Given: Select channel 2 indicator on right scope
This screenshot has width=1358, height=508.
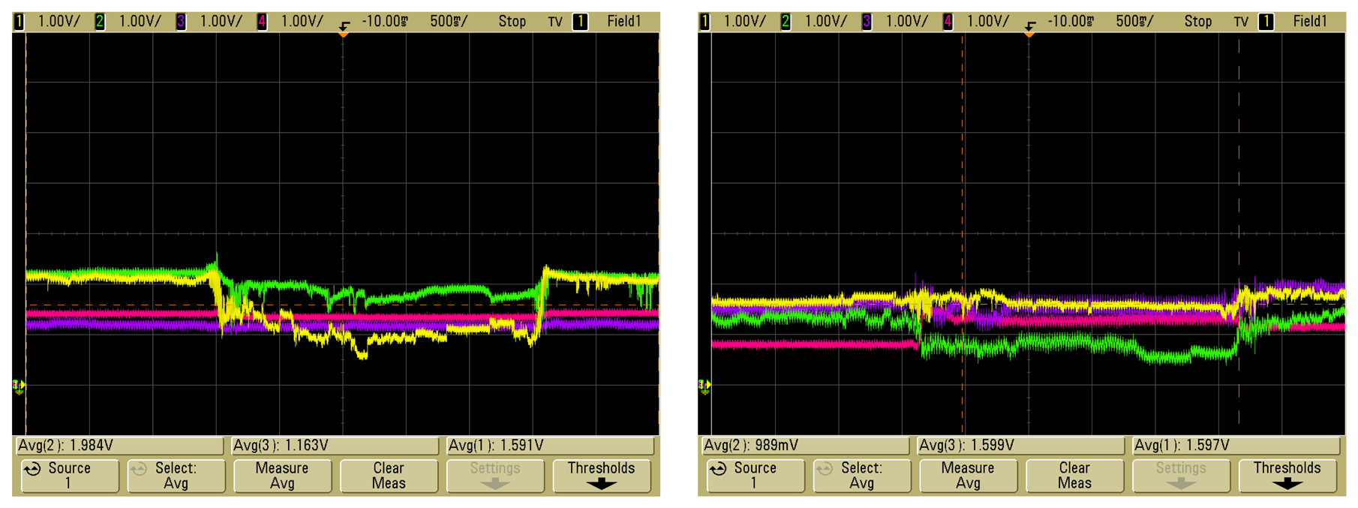Looking at the screenshot, I should (786, 22).
